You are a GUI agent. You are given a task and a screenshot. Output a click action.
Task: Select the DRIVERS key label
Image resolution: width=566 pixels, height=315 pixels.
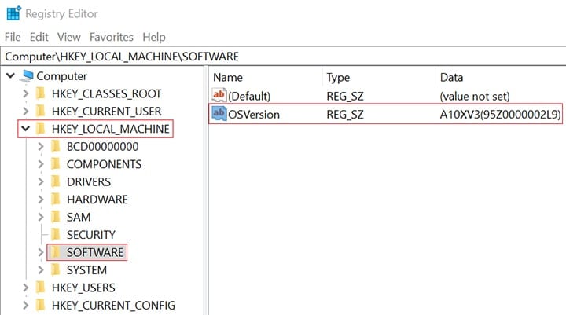tap(89, 182)
